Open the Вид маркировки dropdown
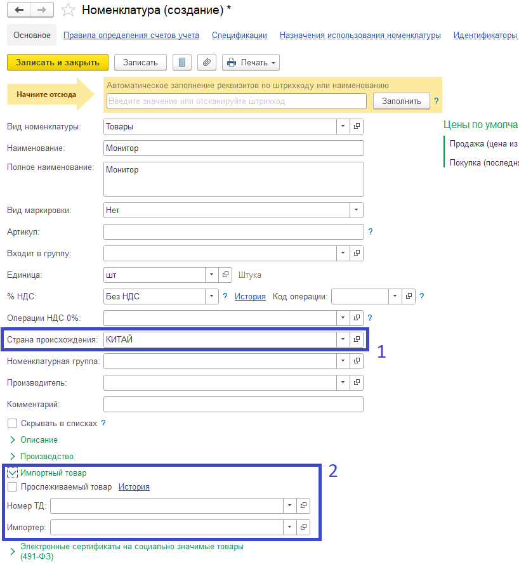Screen dimensions: 519x567 pos(357,210)
